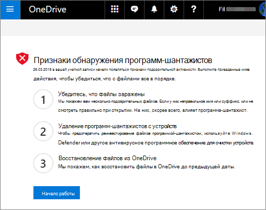Image resolution: width=266 pixels, height=210 pixels.
Task: Click the profile avatar picture
Action: [x=262, y=9]
